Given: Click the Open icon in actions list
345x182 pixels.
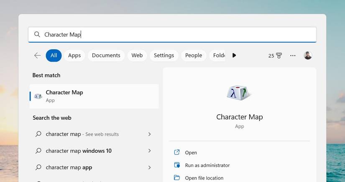Looking at the screenshot, I should tap(177, 152).
